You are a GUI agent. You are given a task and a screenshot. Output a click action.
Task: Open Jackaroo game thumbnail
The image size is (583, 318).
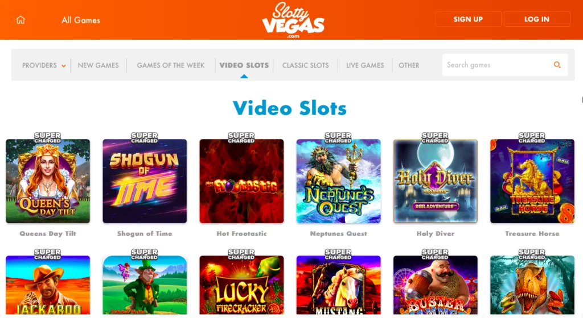pos(48,284)
